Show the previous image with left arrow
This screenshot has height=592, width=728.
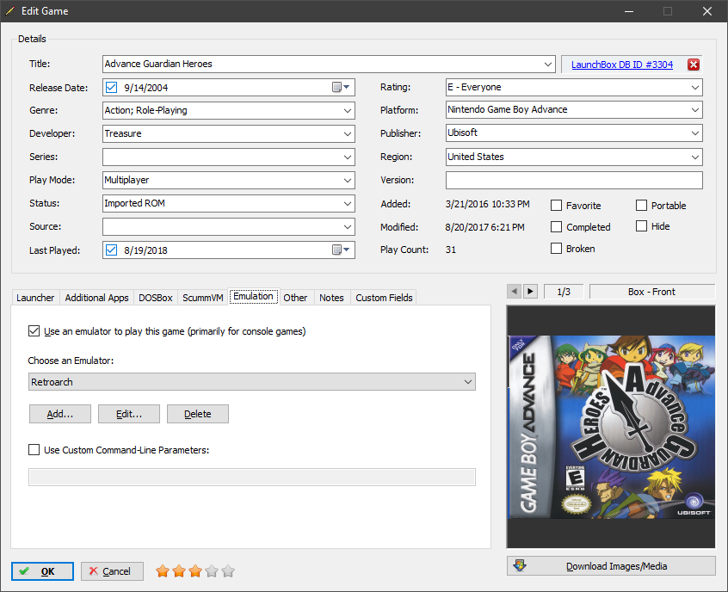pyautogui.click(x=514, y=292)
